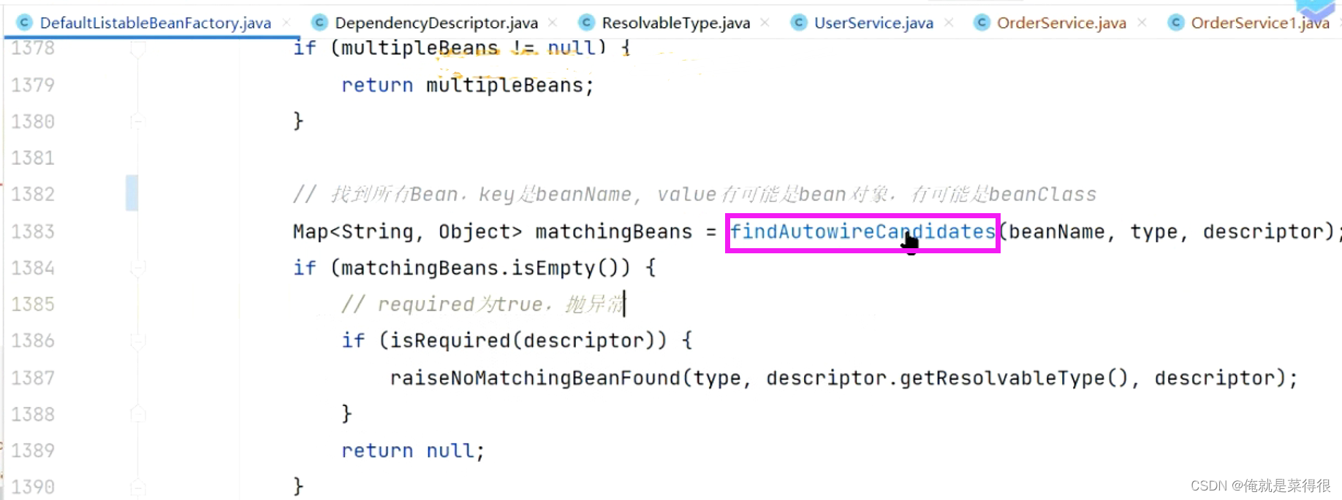Switch to DefaultListableBeanFactory.java tab
This screenshot has height=500, width=1342.
[x=155, y=23]
